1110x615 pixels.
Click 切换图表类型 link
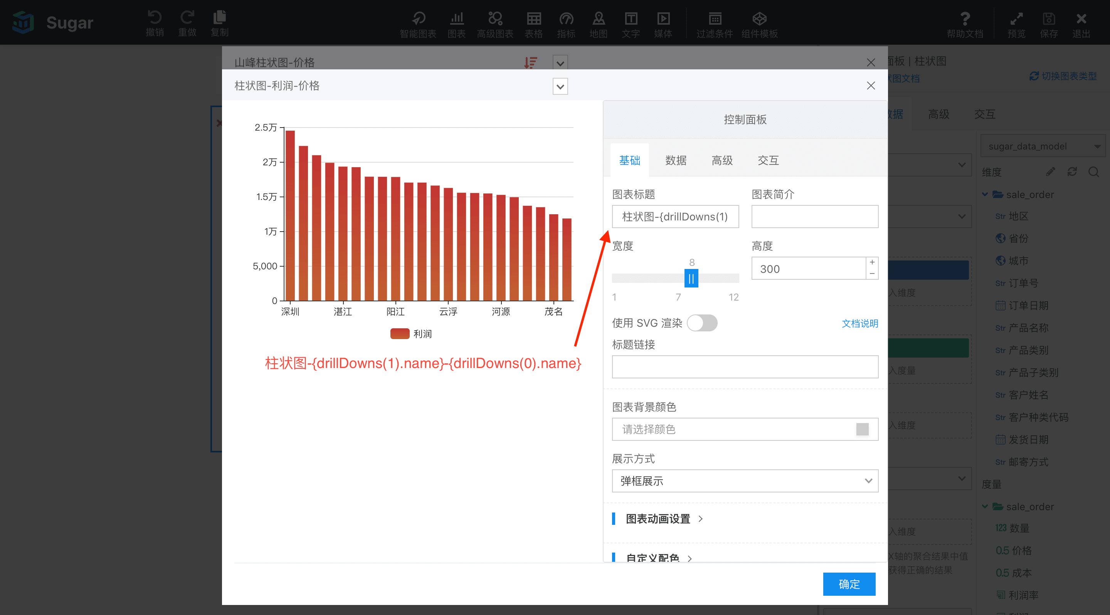pyautogui.click(x=1063, y=76)
